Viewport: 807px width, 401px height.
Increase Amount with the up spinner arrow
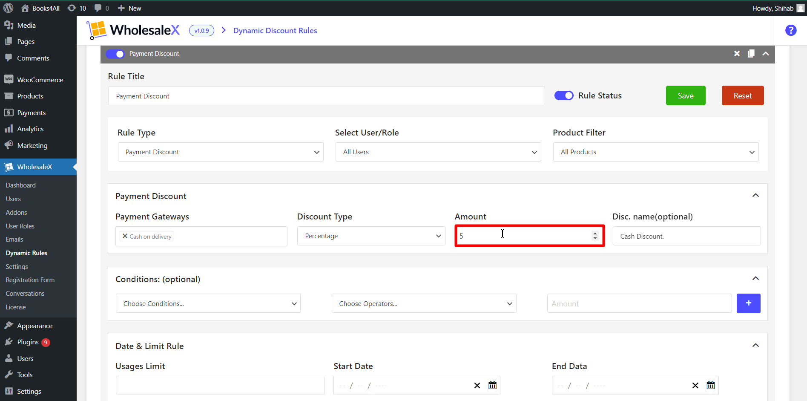[595, 233]
